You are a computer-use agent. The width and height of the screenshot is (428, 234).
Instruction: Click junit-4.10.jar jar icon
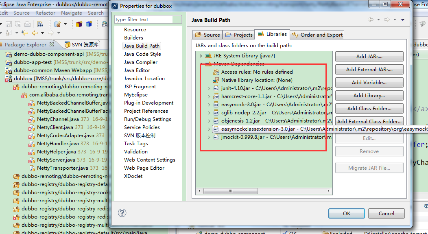point(216,88)
